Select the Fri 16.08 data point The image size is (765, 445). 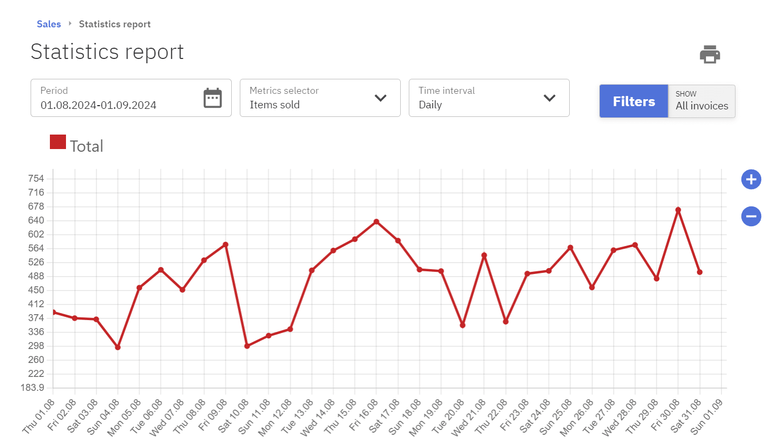click(x=376, y=221)
